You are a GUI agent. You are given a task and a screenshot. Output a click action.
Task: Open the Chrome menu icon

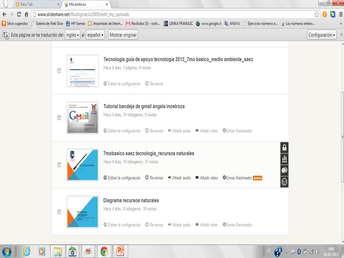(x=341, y=14)
